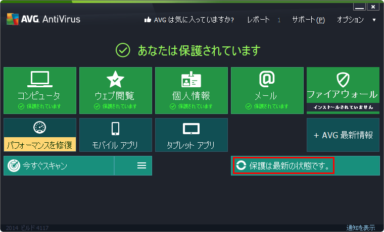Open scan options hamburger menu

click(x=141, y=165)
